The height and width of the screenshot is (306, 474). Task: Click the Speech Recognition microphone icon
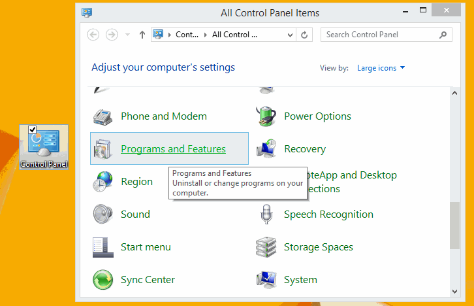click(266, 214)
